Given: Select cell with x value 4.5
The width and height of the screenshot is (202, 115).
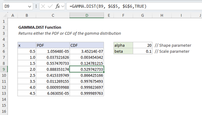Looking at the screenshot, I should pyautogui.click(x=27, y=93).
